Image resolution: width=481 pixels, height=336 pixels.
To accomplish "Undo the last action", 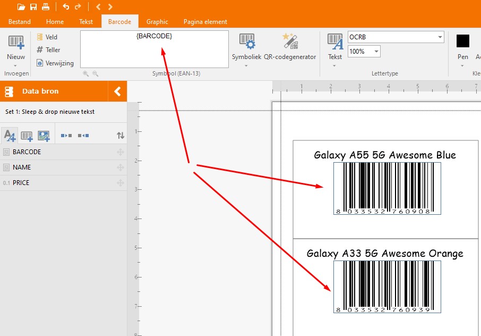I will (x=66, y=7).
